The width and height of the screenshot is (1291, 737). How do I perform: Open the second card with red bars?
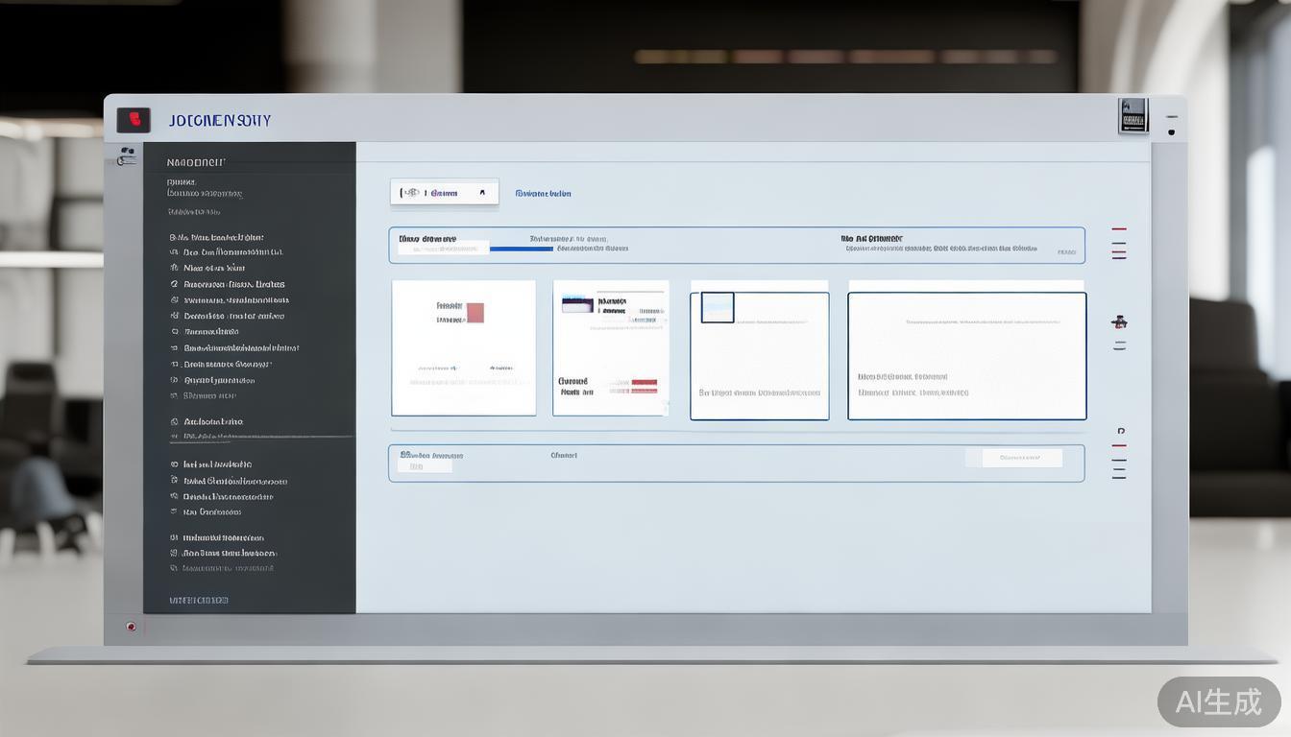pyautogui.click(x=611, y=348)
